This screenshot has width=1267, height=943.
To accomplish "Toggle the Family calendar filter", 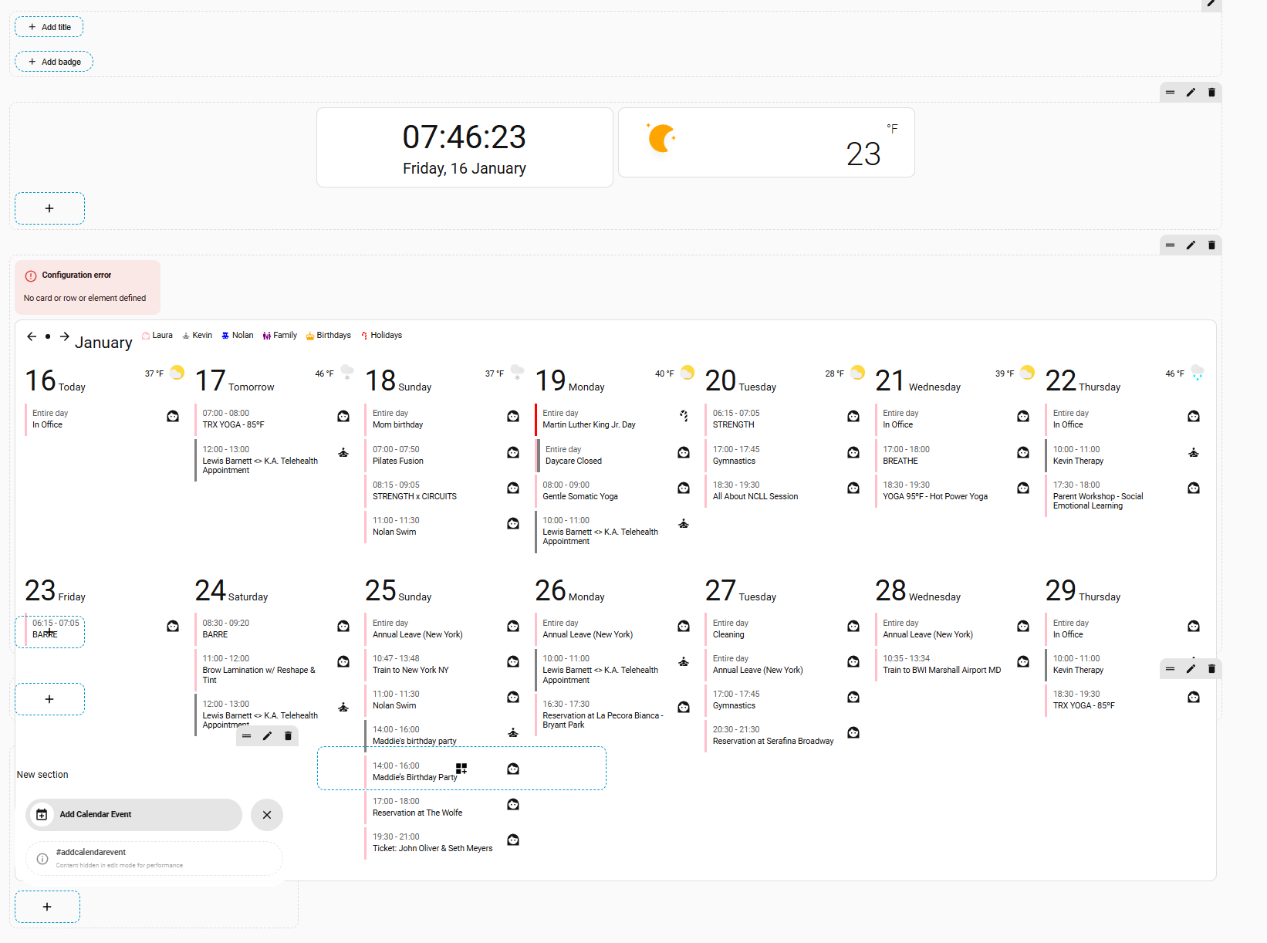I will 279,336.
